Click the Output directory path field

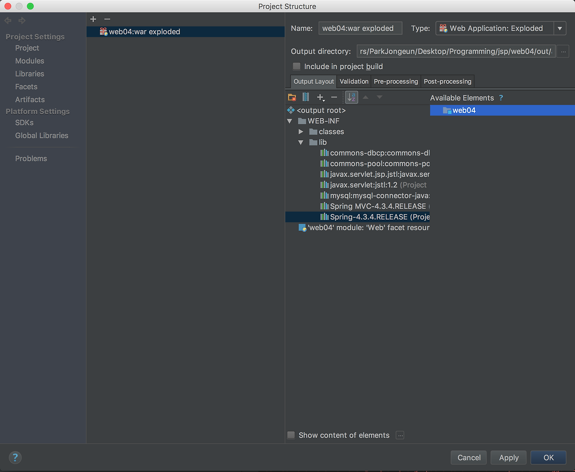click(456, 52)
